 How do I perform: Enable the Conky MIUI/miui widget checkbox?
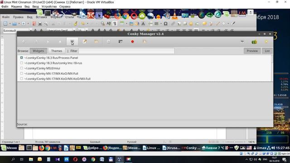click(22, 68)
